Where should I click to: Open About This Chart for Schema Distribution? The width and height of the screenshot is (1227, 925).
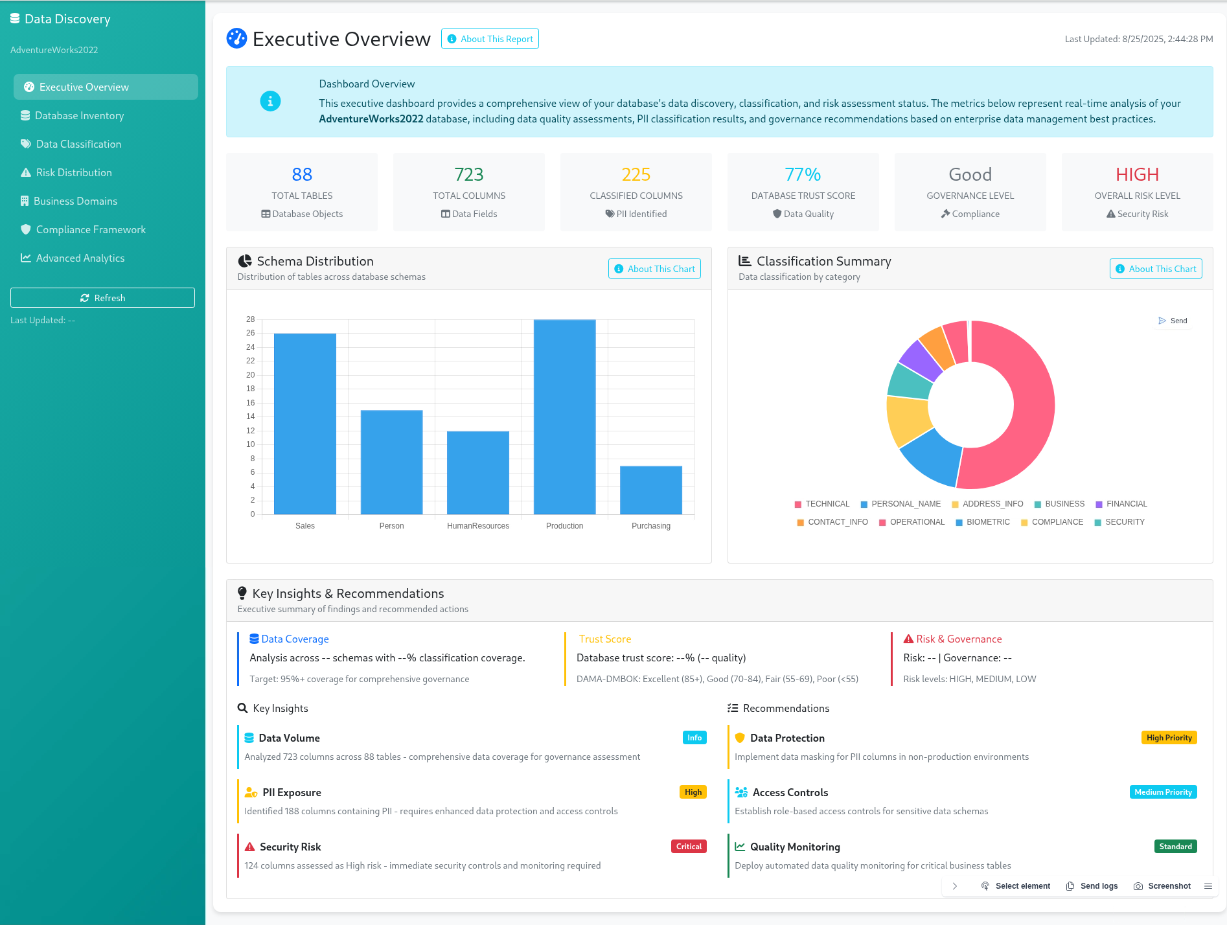654,269
